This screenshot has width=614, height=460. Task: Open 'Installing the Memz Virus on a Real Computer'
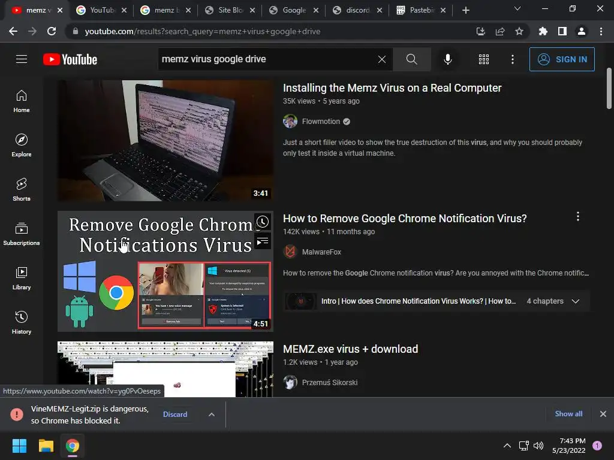point(392,88)
